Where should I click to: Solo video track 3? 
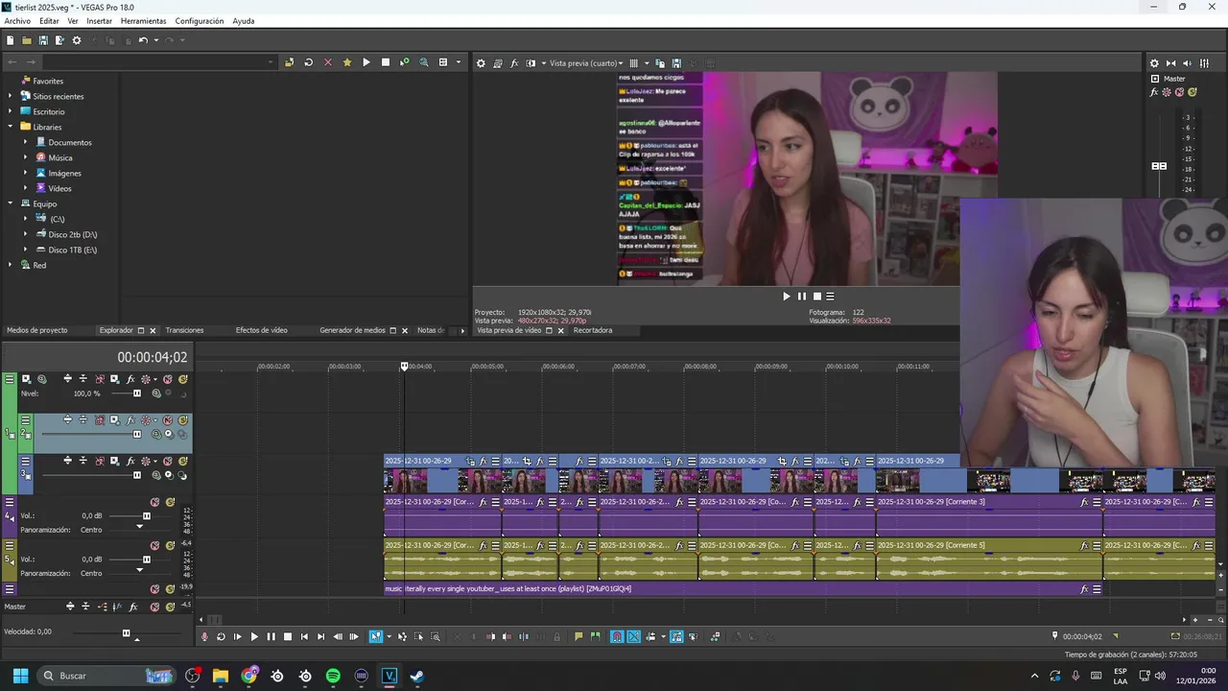click(x=182, y=461)
